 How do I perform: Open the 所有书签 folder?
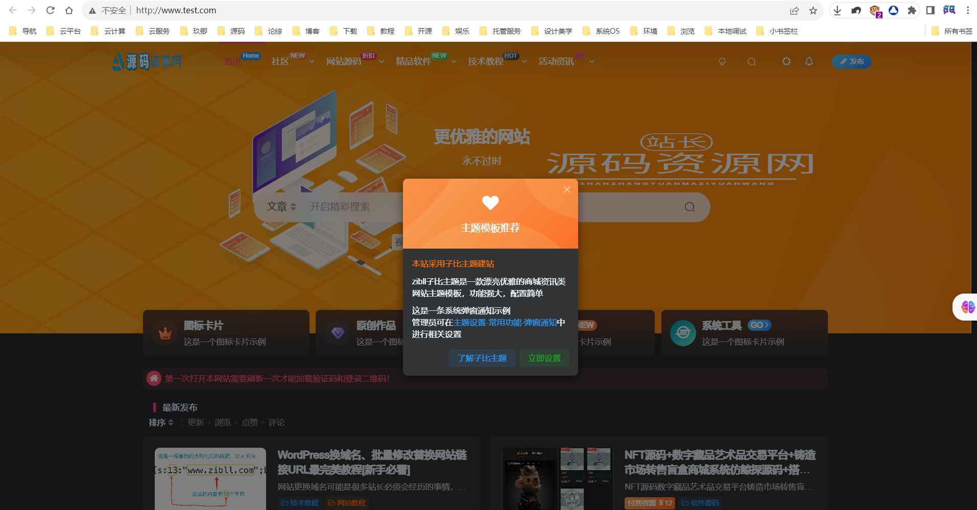(952, 31)
